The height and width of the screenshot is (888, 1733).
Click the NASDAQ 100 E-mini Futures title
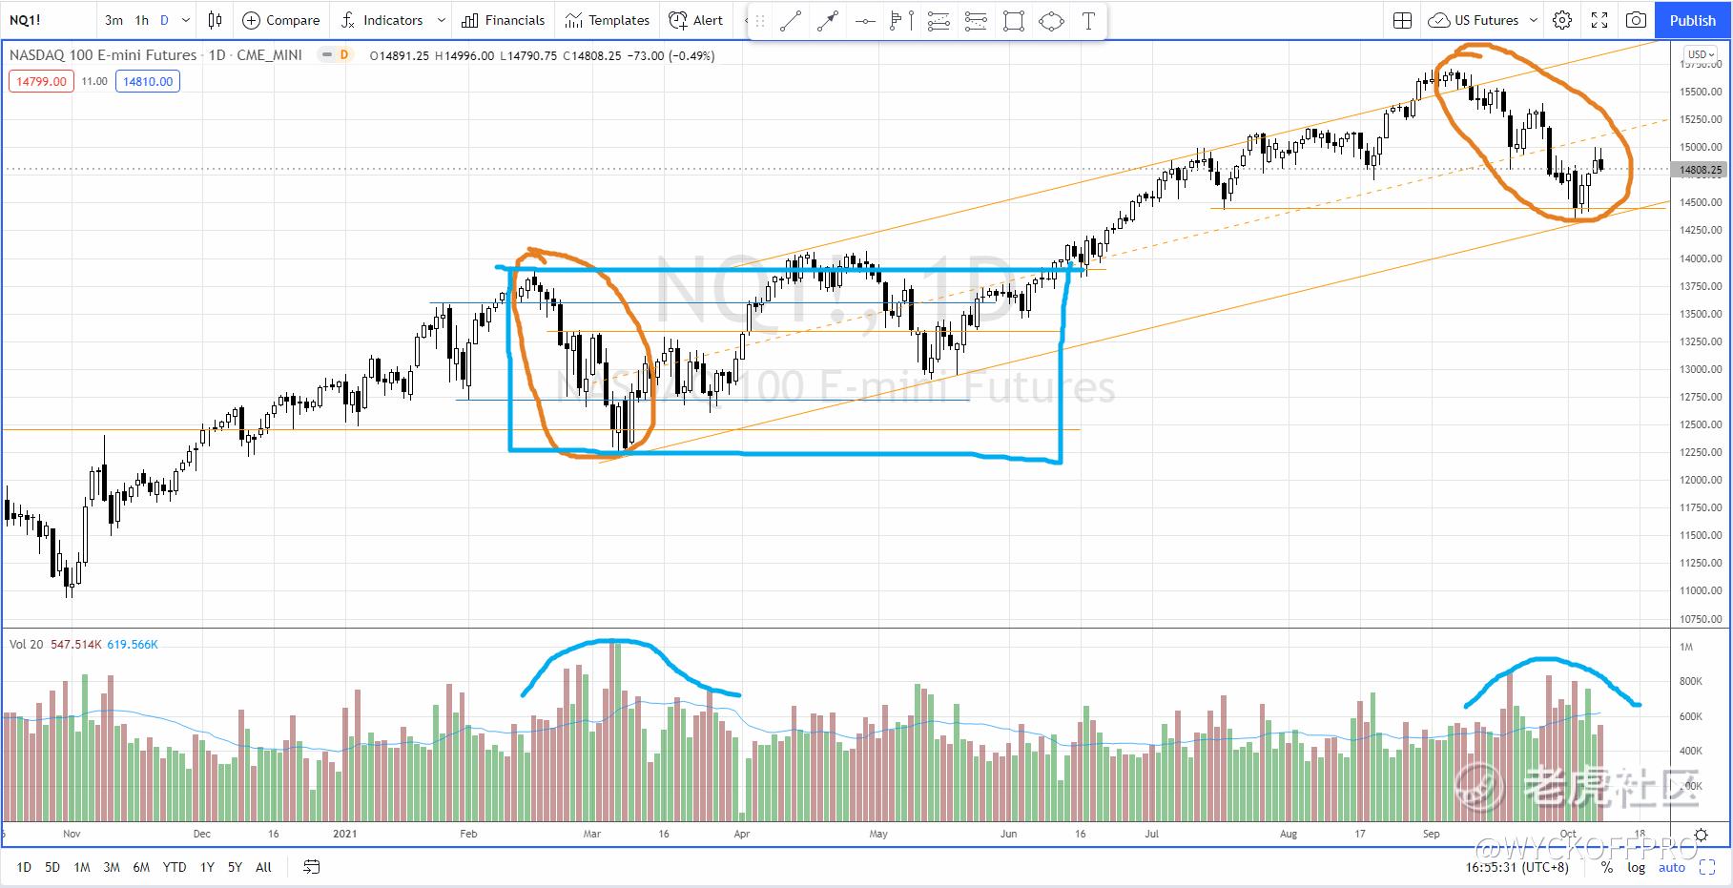(x=103, y=55)
